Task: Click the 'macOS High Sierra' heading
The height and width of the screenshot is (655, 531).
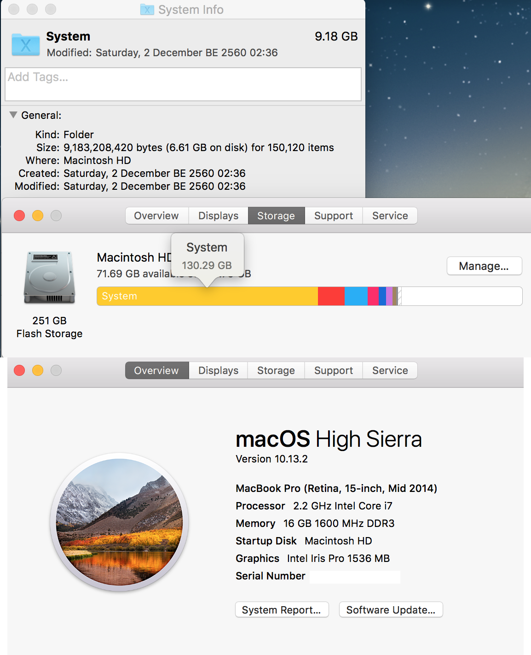Action: click(329, 439)
